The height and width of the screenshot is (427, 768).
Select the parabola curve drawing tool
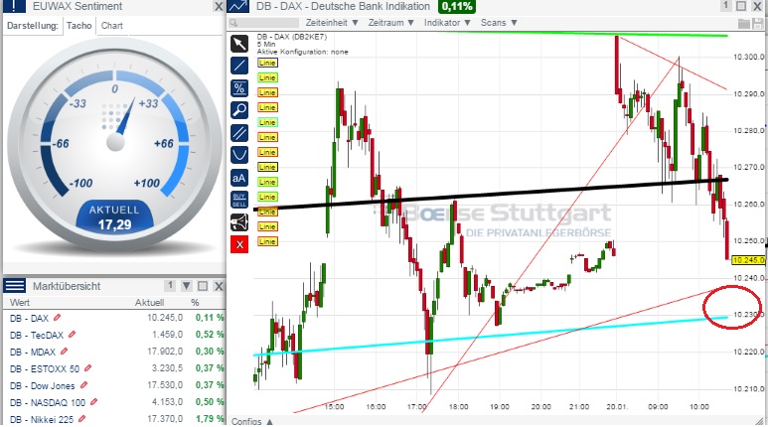pos(239,155)
